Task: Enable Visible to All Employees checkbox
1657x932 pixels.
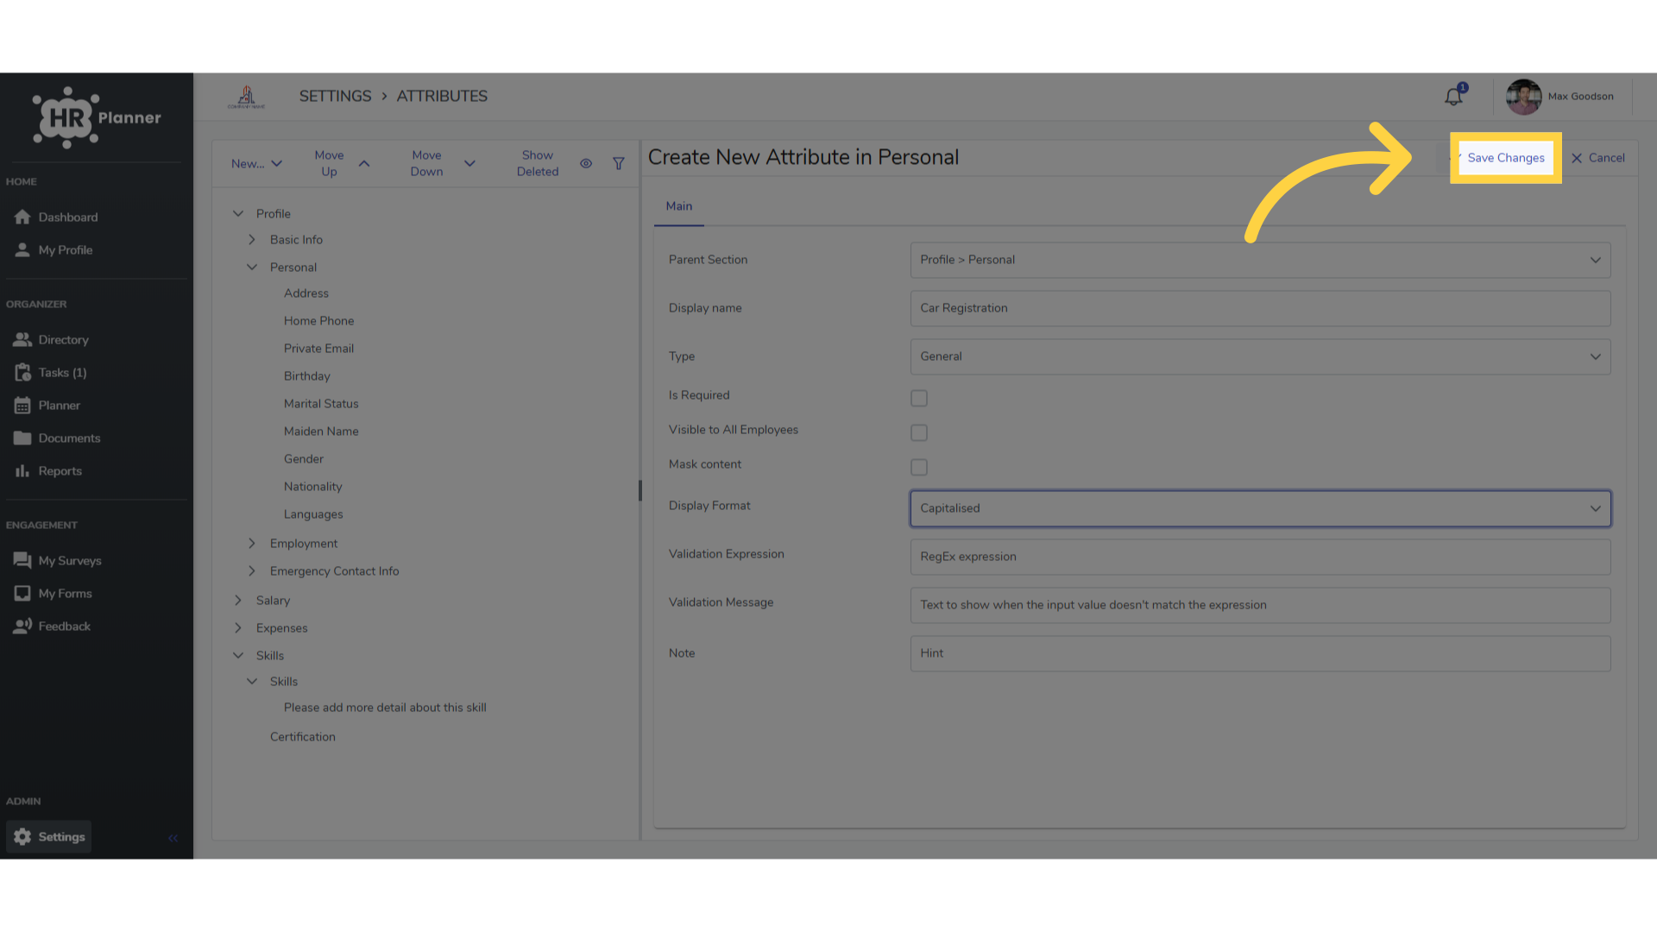Action: click(x=919, y=432)
